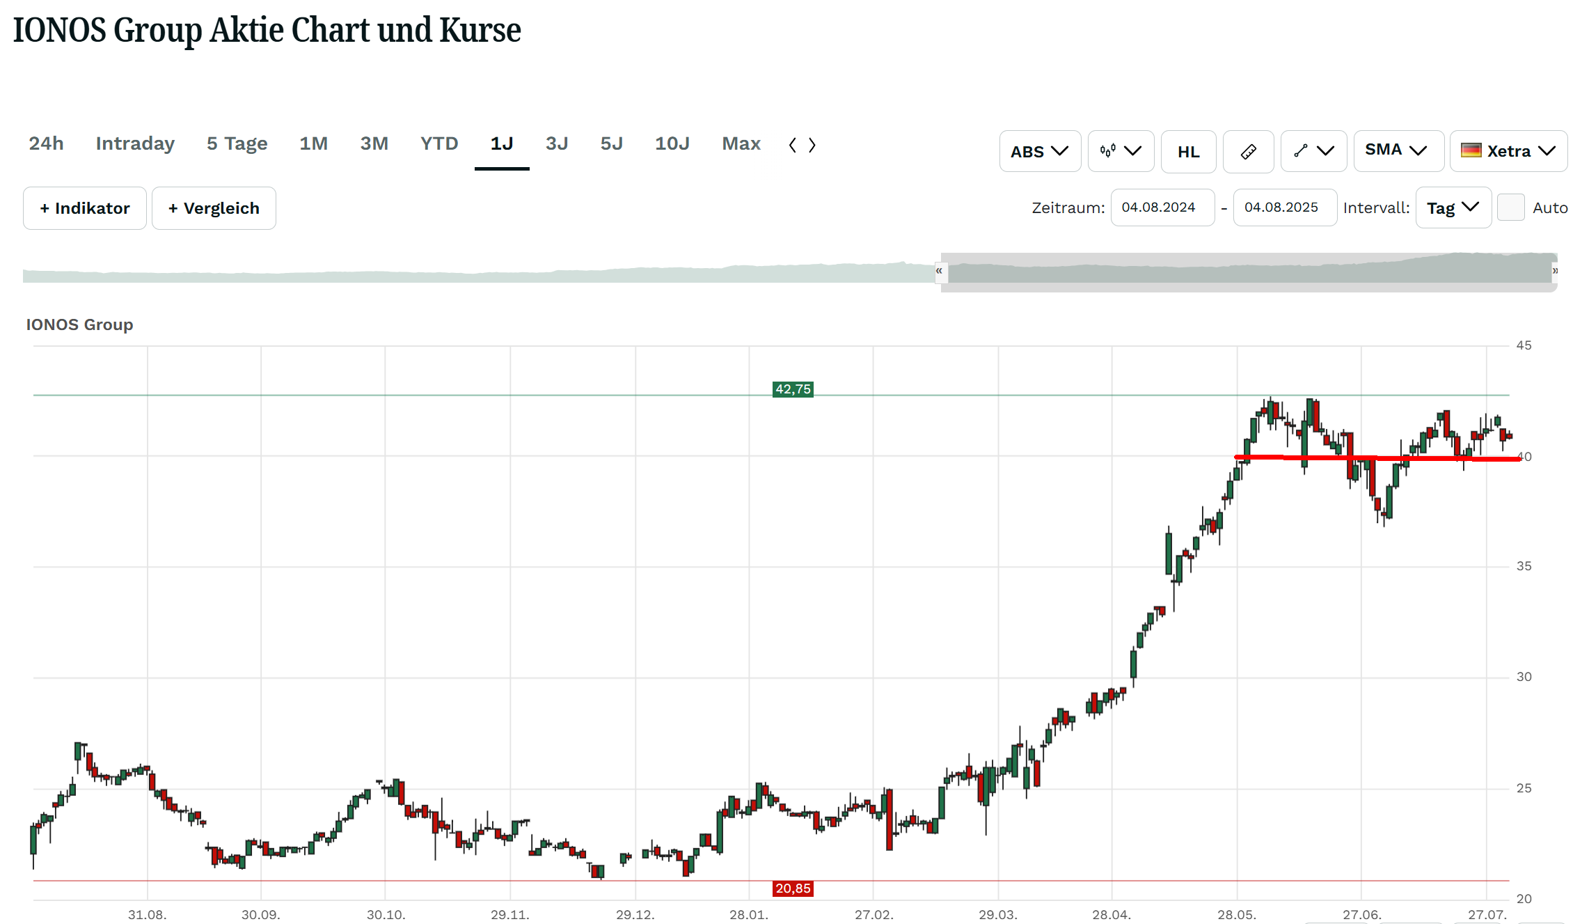The width and height of the screenshot is (1589, 924).
Task: Select the 3M period tab
Action: (x=374, y=143)
